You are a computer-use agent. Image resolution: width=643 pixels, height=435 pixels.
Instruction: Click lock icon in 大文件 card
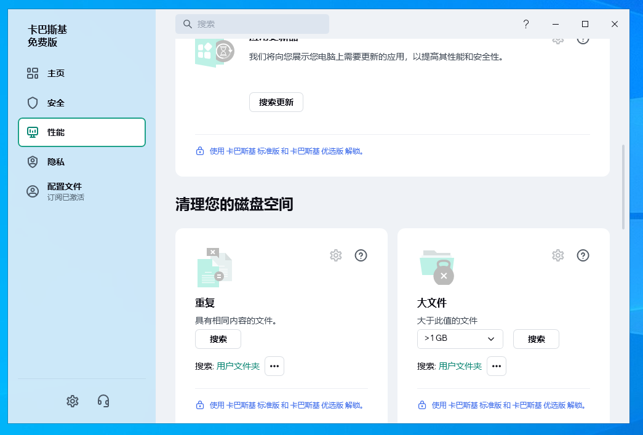tap(422, 405)
